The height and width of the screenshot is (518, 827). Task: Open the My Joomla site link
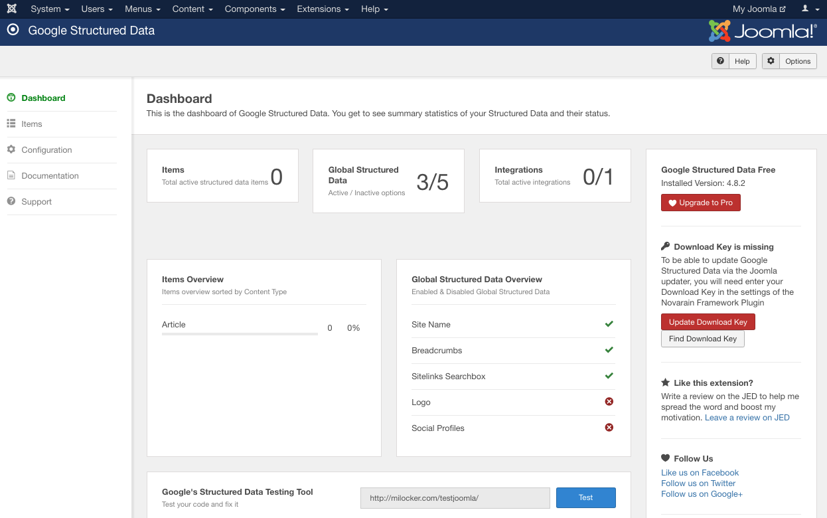[x=759, y=9]
